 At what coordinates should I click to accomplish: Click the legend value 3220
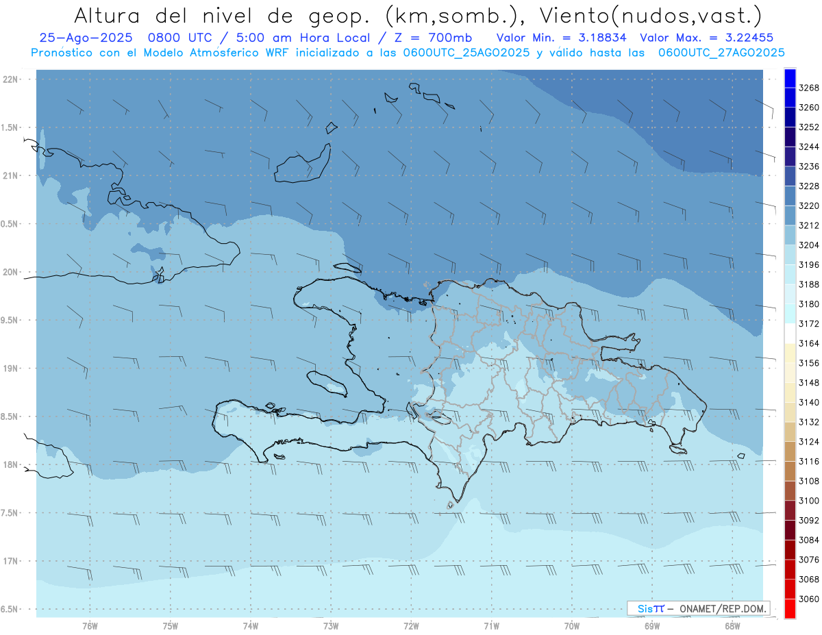pyautogui.click(x=809, y=206)
